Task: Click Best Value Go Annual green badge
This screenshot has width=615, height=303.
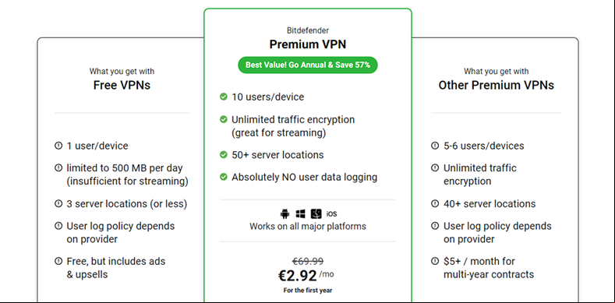Action: (308, 65)
